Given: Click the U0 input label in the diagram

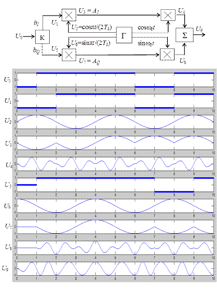Looking at the screenshot, I should pos(19,36).
